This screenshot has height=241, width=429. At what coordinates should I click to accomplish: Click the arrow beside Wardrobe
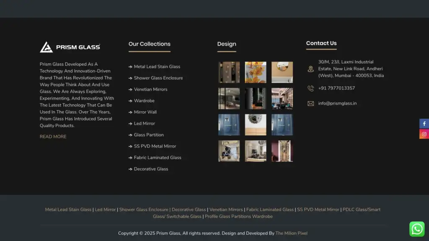130,101
